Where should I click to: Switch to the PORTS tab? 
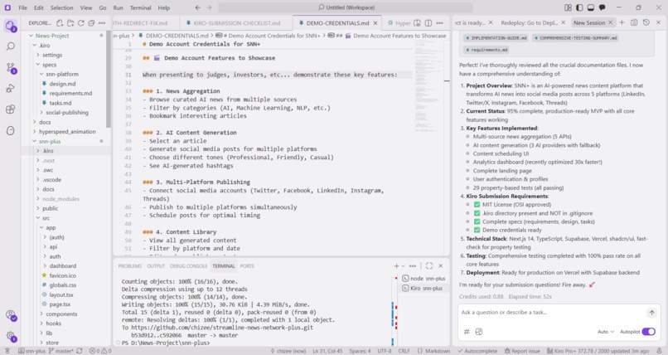point(247,266)
